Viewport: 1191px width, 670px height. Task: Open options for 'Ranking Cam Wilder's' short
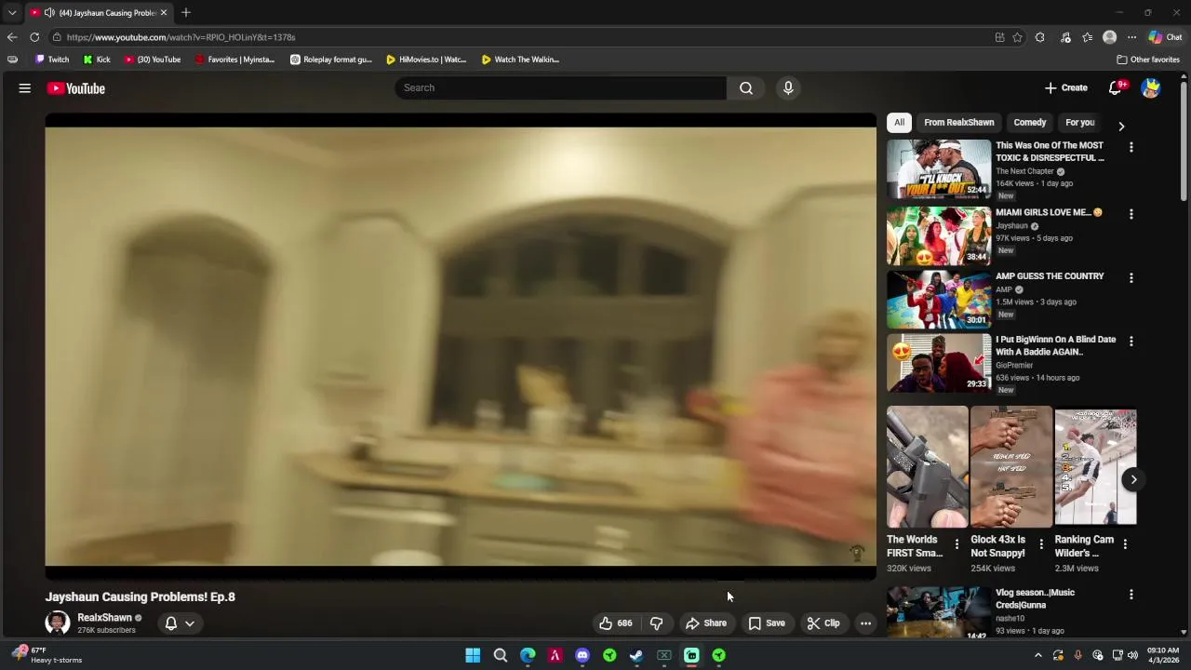[x=1125, y=543]
